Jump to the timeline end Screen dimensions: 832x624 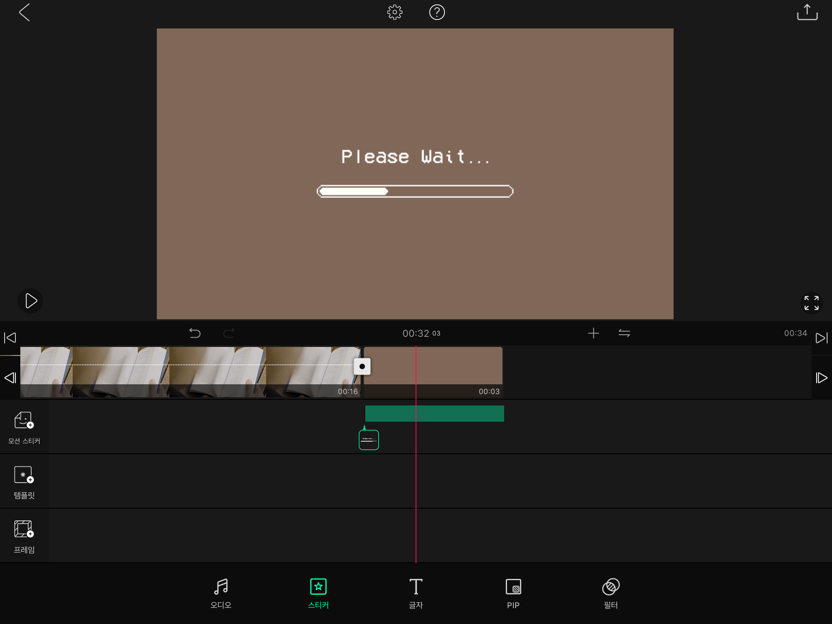point(821,338)
